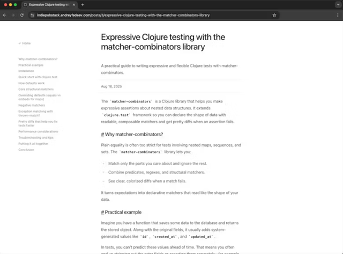Jump to Pretty diffs that help section

pyautogui.click(x=38, y=123)
